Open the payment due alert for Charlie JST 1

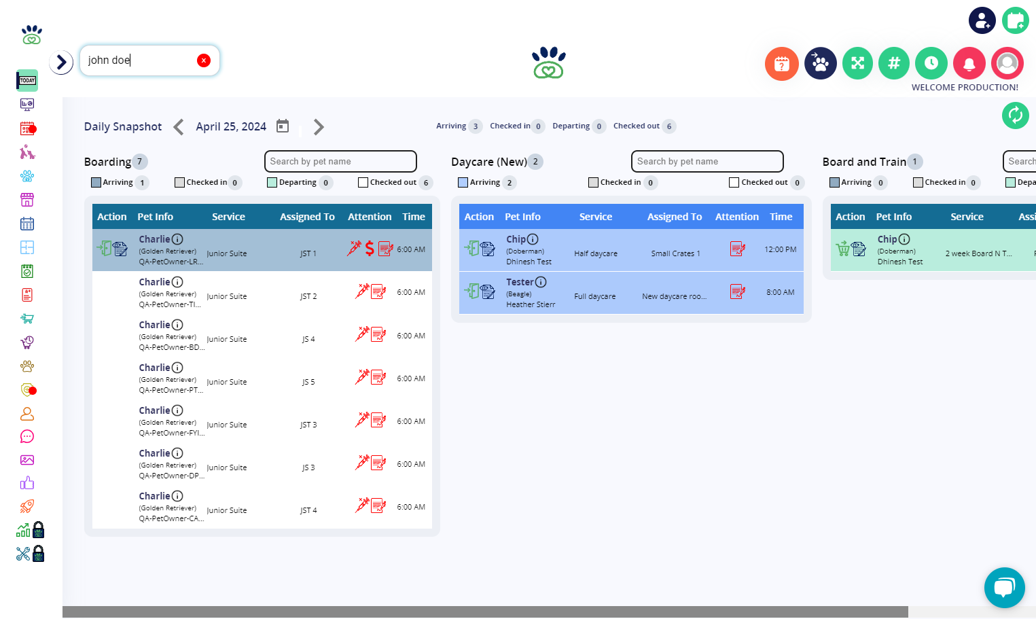(x=370, y=249)
